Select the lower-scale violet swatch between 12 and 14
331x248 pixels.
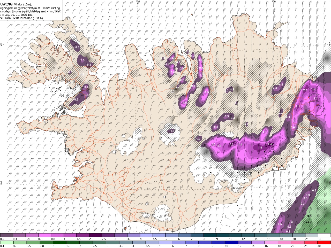[x=244, y=242]
